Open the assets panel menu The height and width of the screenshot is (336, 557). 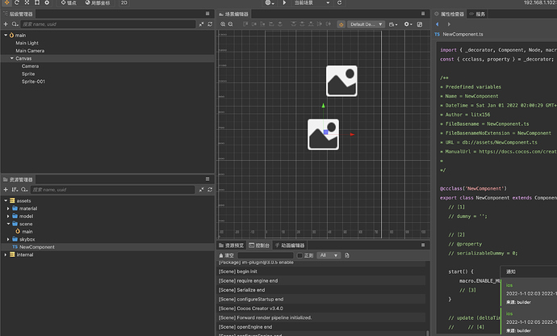click(x=207, y=178)
